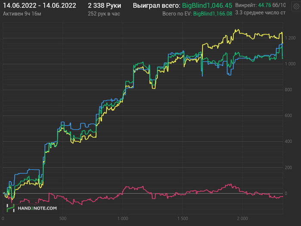
Task: Click the date range 14.06.2022 - 14.06.2022
Action: 40,6
